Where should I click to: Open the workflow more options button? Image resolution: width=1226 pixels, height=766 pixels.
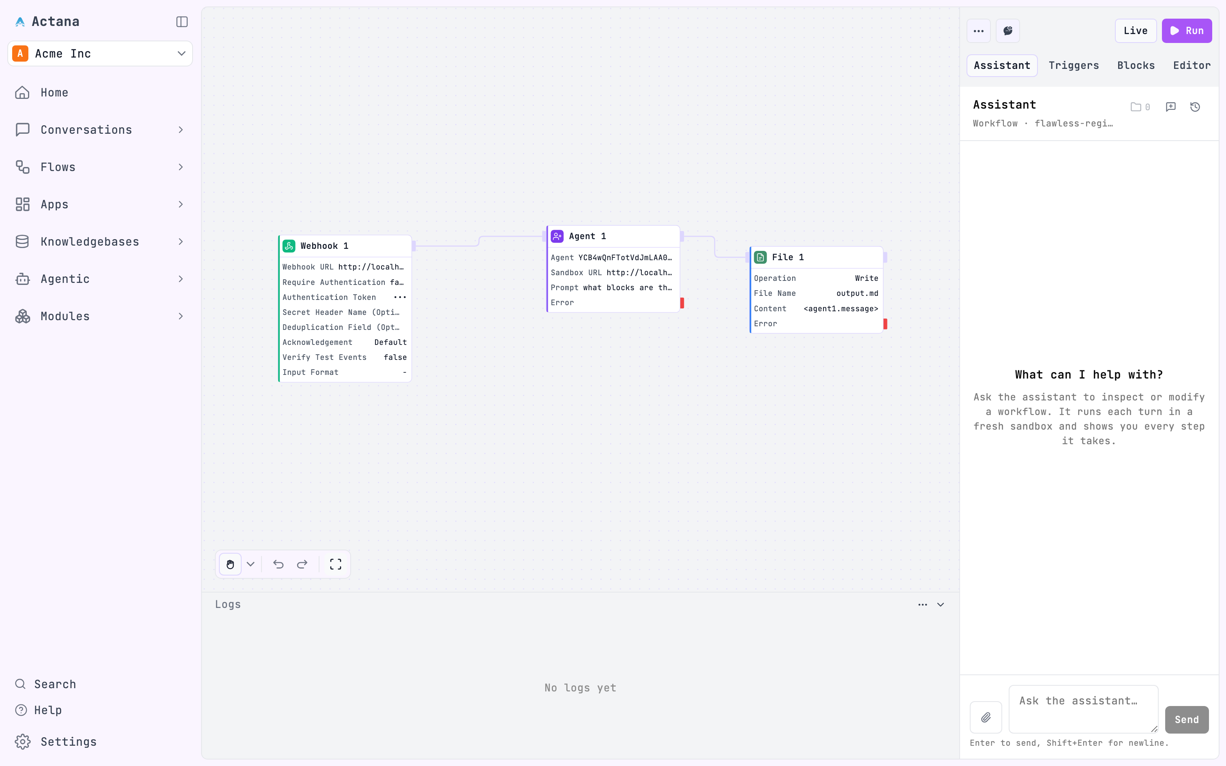[979, 31]
